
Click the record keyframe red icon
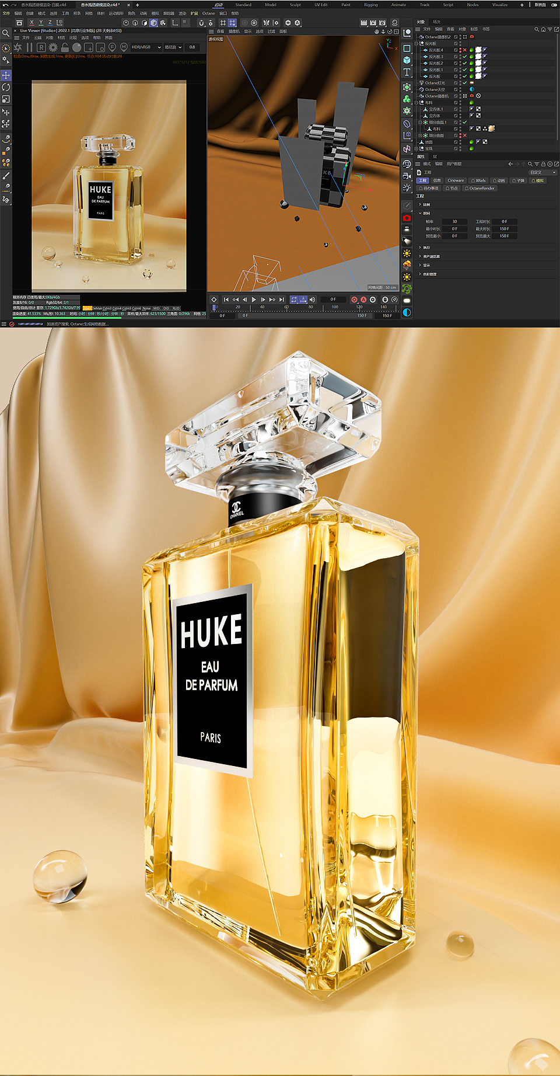[x=354, y=300]
